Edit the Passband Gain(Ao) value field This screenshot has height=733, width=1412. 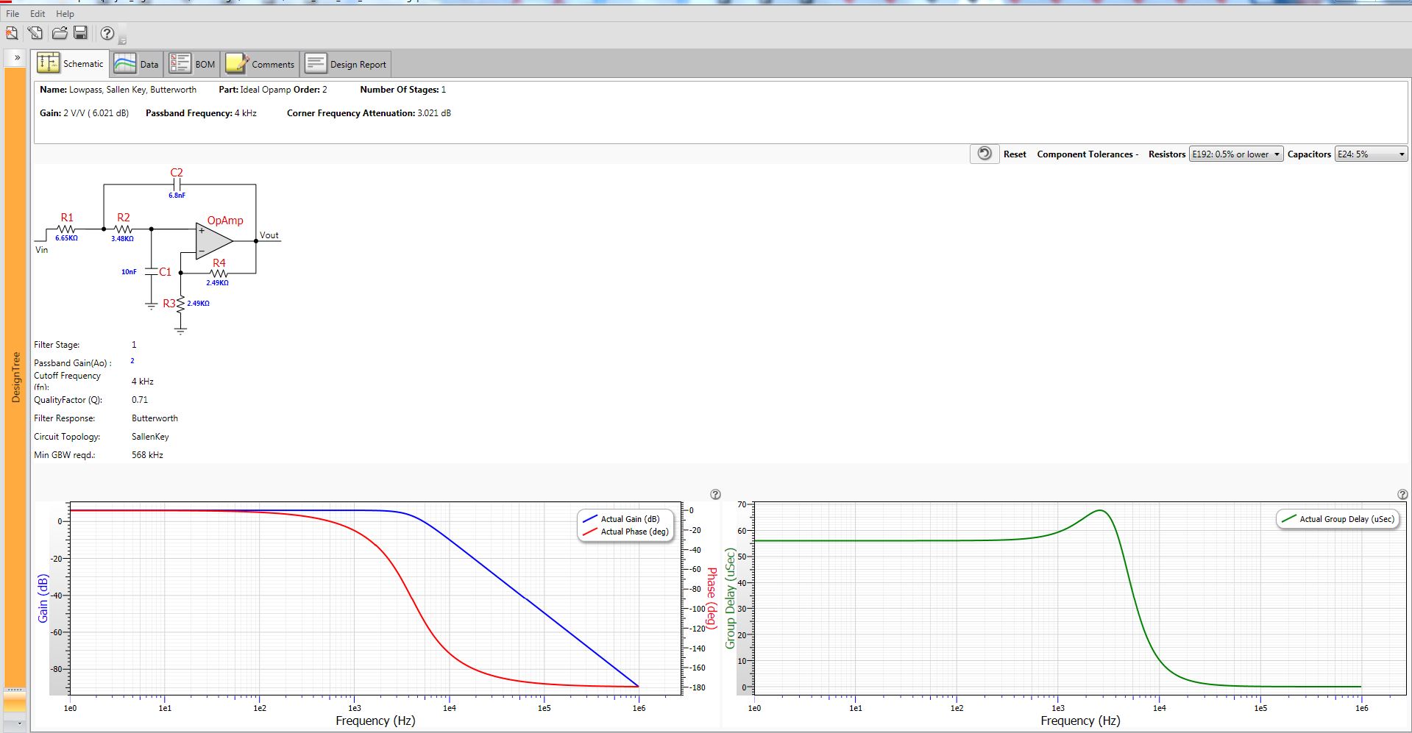(x=133, y=361)
